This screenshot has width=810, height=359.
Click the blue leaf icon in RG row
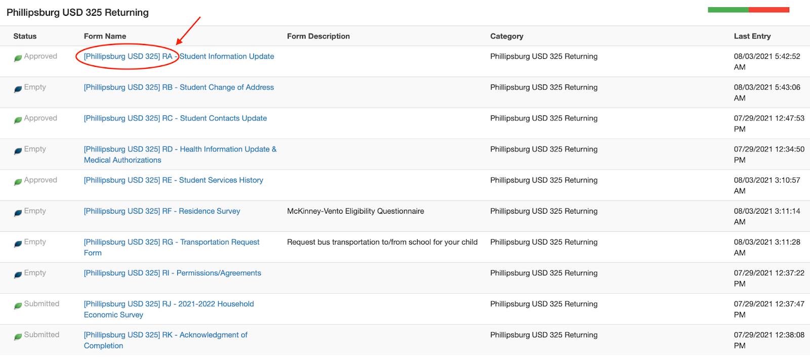point(18,243)
